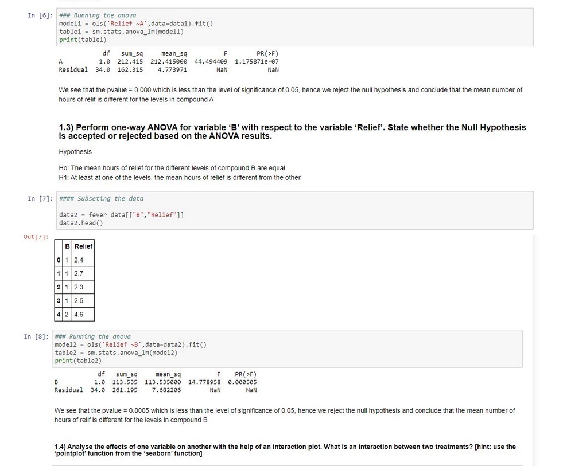Click F value 14.778958 in second anova output
Screen dimensions: 563x466
click(204, 382)
